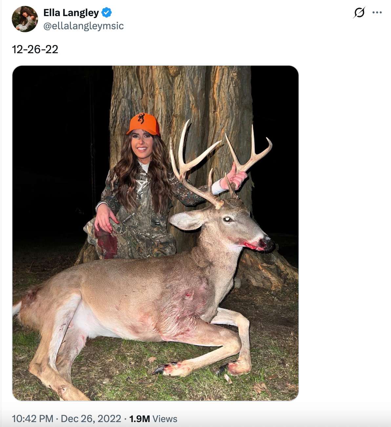View the 1.9M view count

pos(139,419)
